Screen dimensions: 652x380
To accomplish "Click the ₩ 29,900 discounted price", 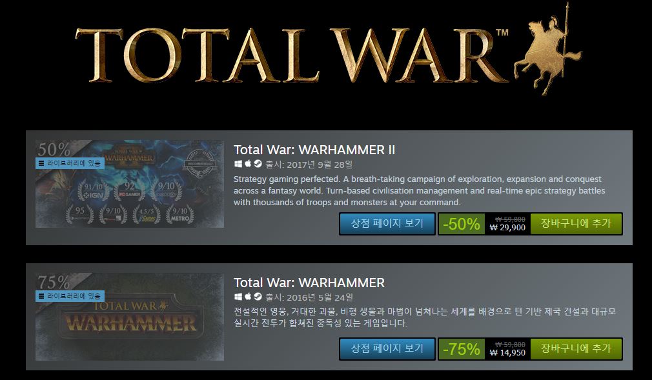I will click(507, 228).
